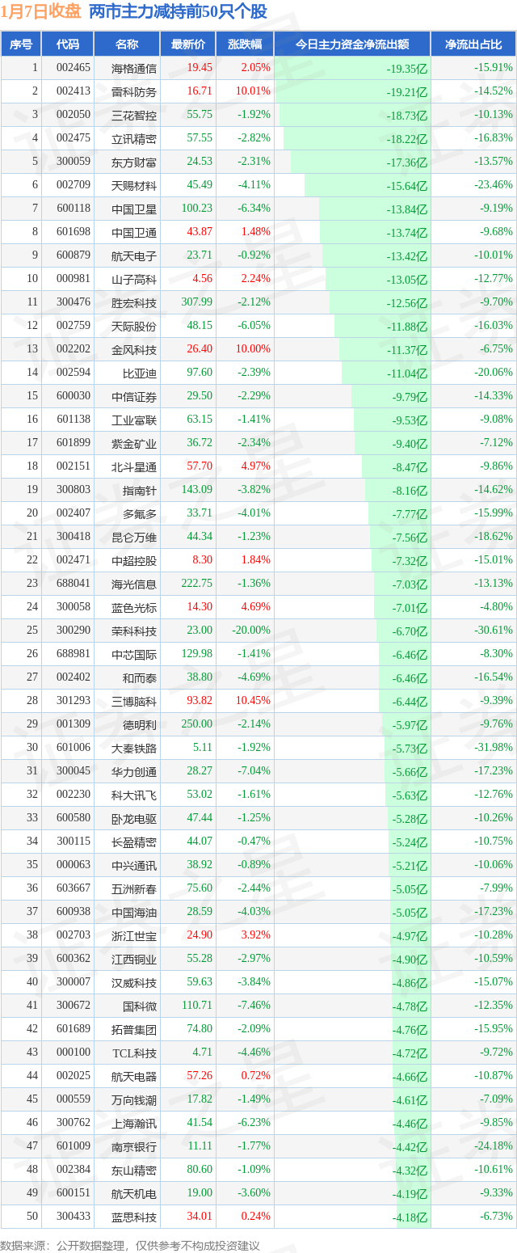This screenshot has width=517, height=1253.
Task: Click the stock name TCL科技
Action: click(134, 1053)
